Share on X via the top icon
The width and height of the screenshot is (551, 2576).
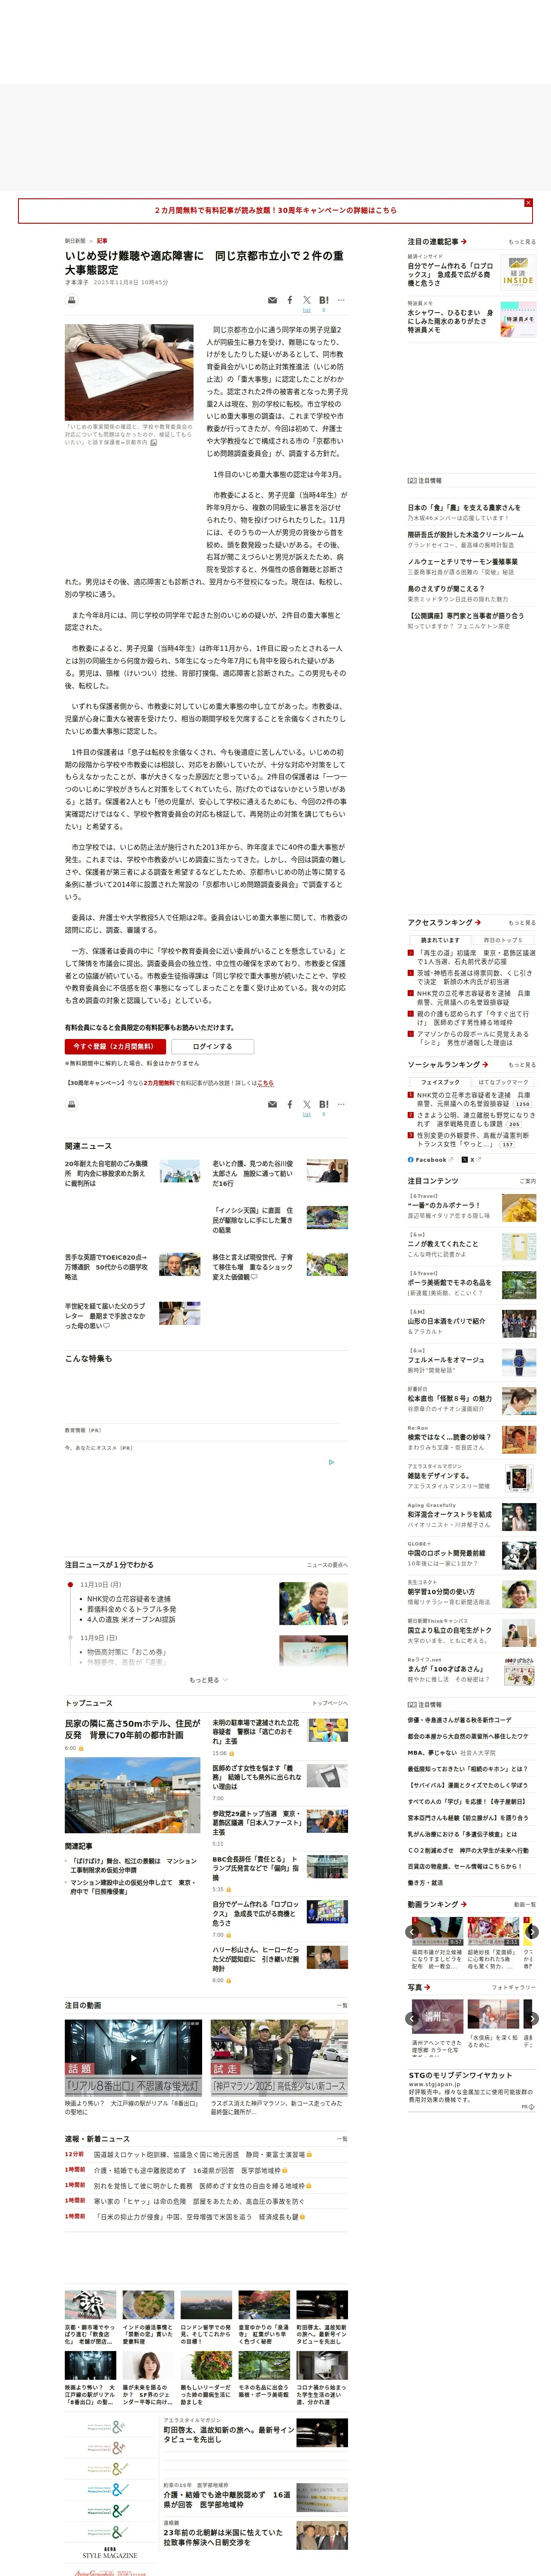click(x=307, y=300)
